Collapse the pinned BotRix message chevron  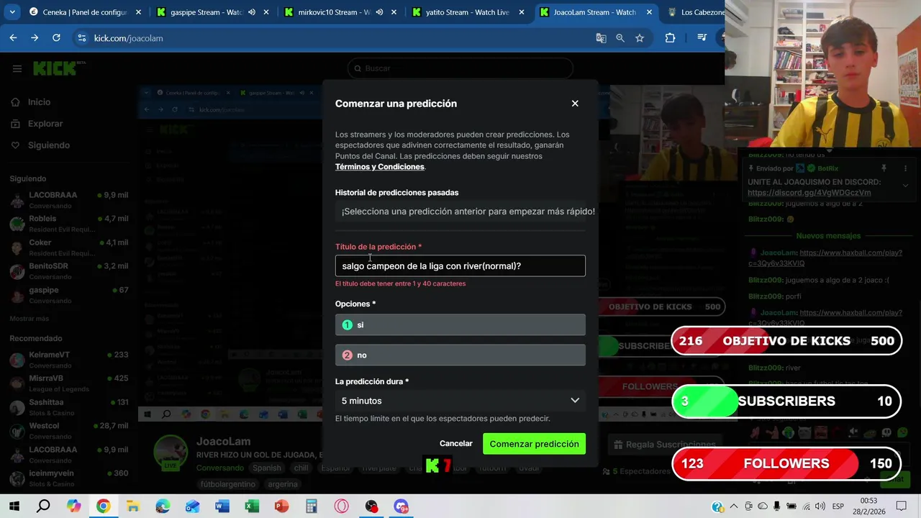[x=905, y=185]
